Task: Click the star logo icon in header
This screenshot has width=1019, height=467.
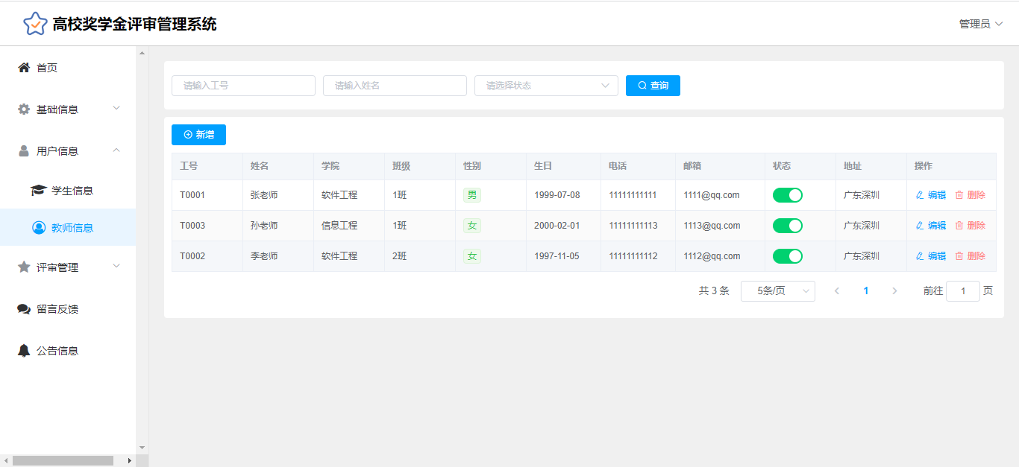Action: (x=35, y=24)
